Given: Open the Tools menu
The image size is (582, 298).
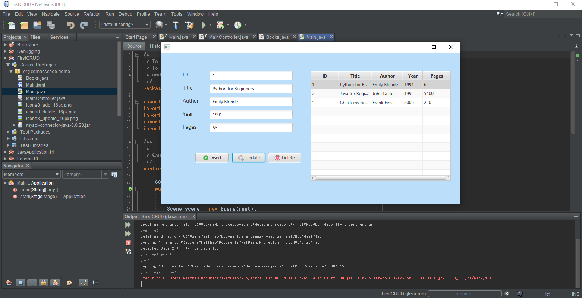Looking at the screenshot, I should 177,14.
